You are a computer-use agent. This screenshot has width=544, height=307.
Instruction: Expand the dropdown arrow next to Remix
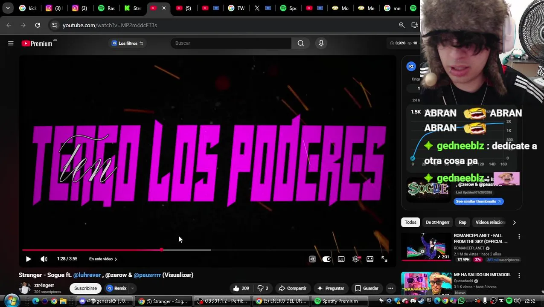coord(132,288)
